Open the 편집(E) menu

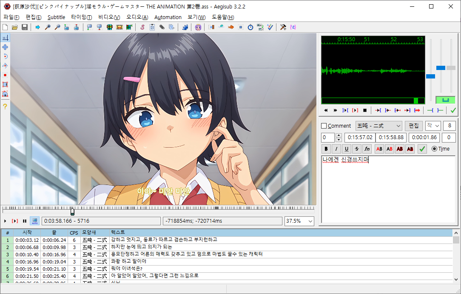(x=34, y=17)
